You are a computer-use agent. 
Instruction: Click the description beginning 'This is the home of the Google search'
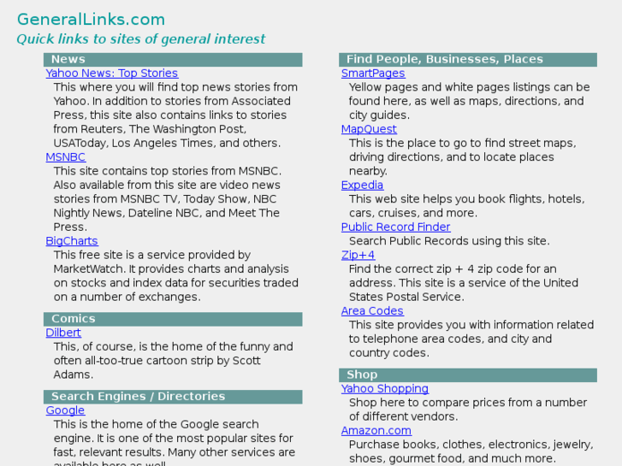point(175,442)
